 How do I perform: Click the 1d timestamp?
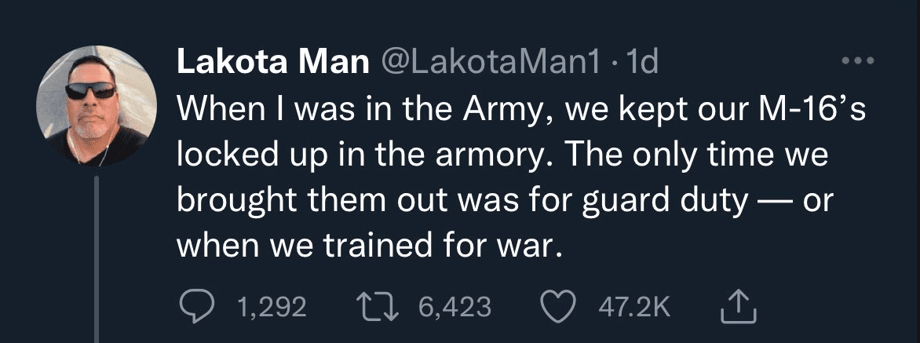pyautogui.click(x=641, y=62)
